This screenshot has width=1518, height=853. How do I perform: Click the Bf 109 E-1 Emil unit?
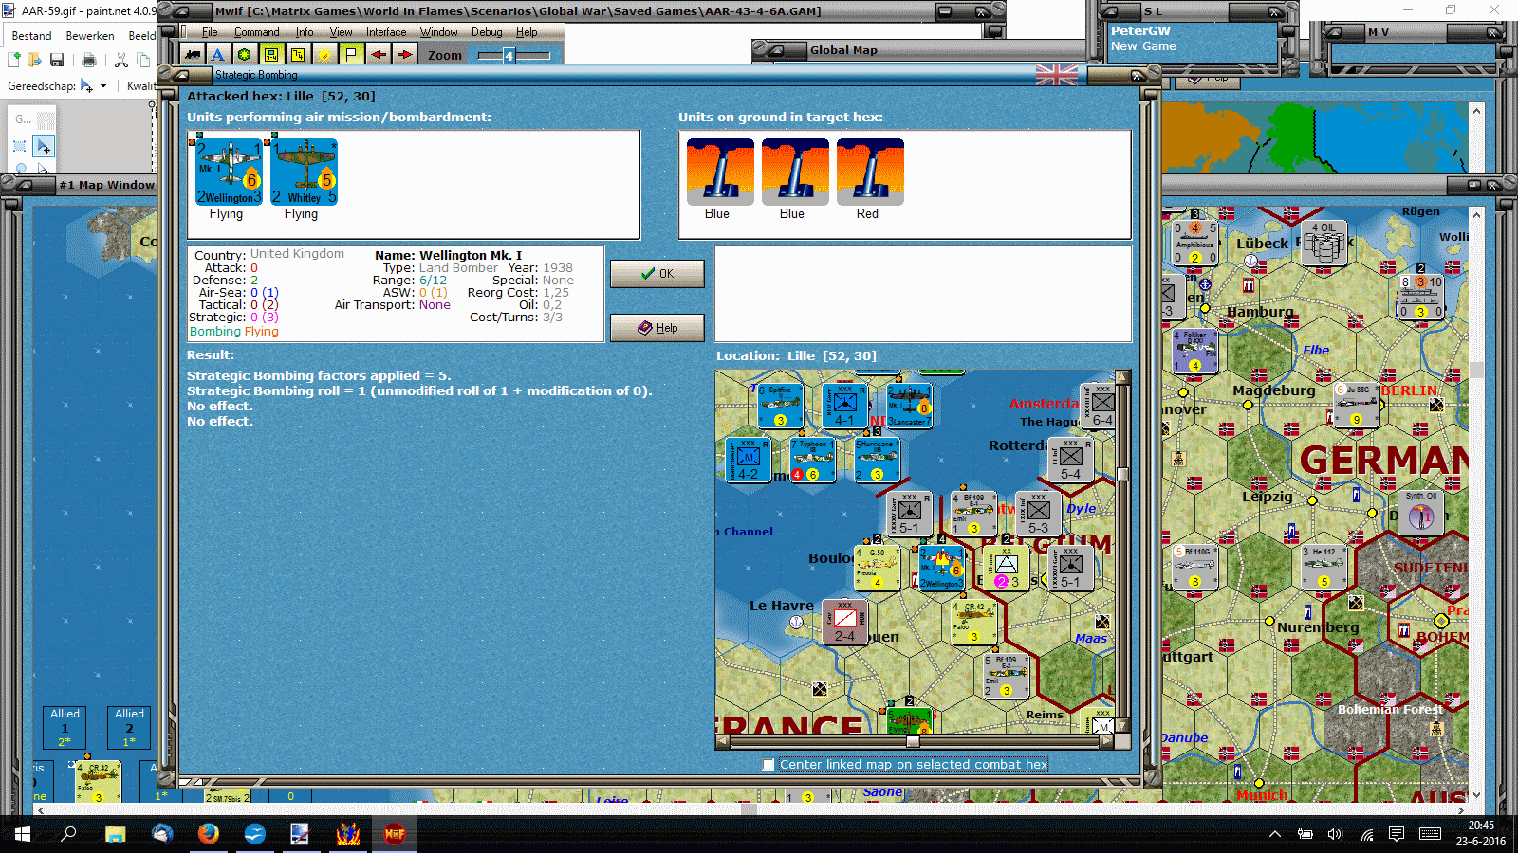tap(973, 515)
